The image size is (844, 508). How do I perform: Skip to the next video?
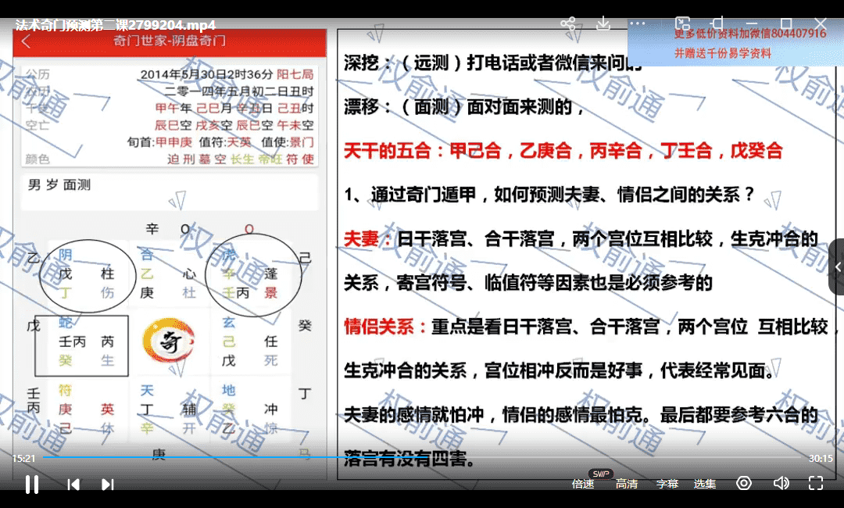tap(108, 485)
